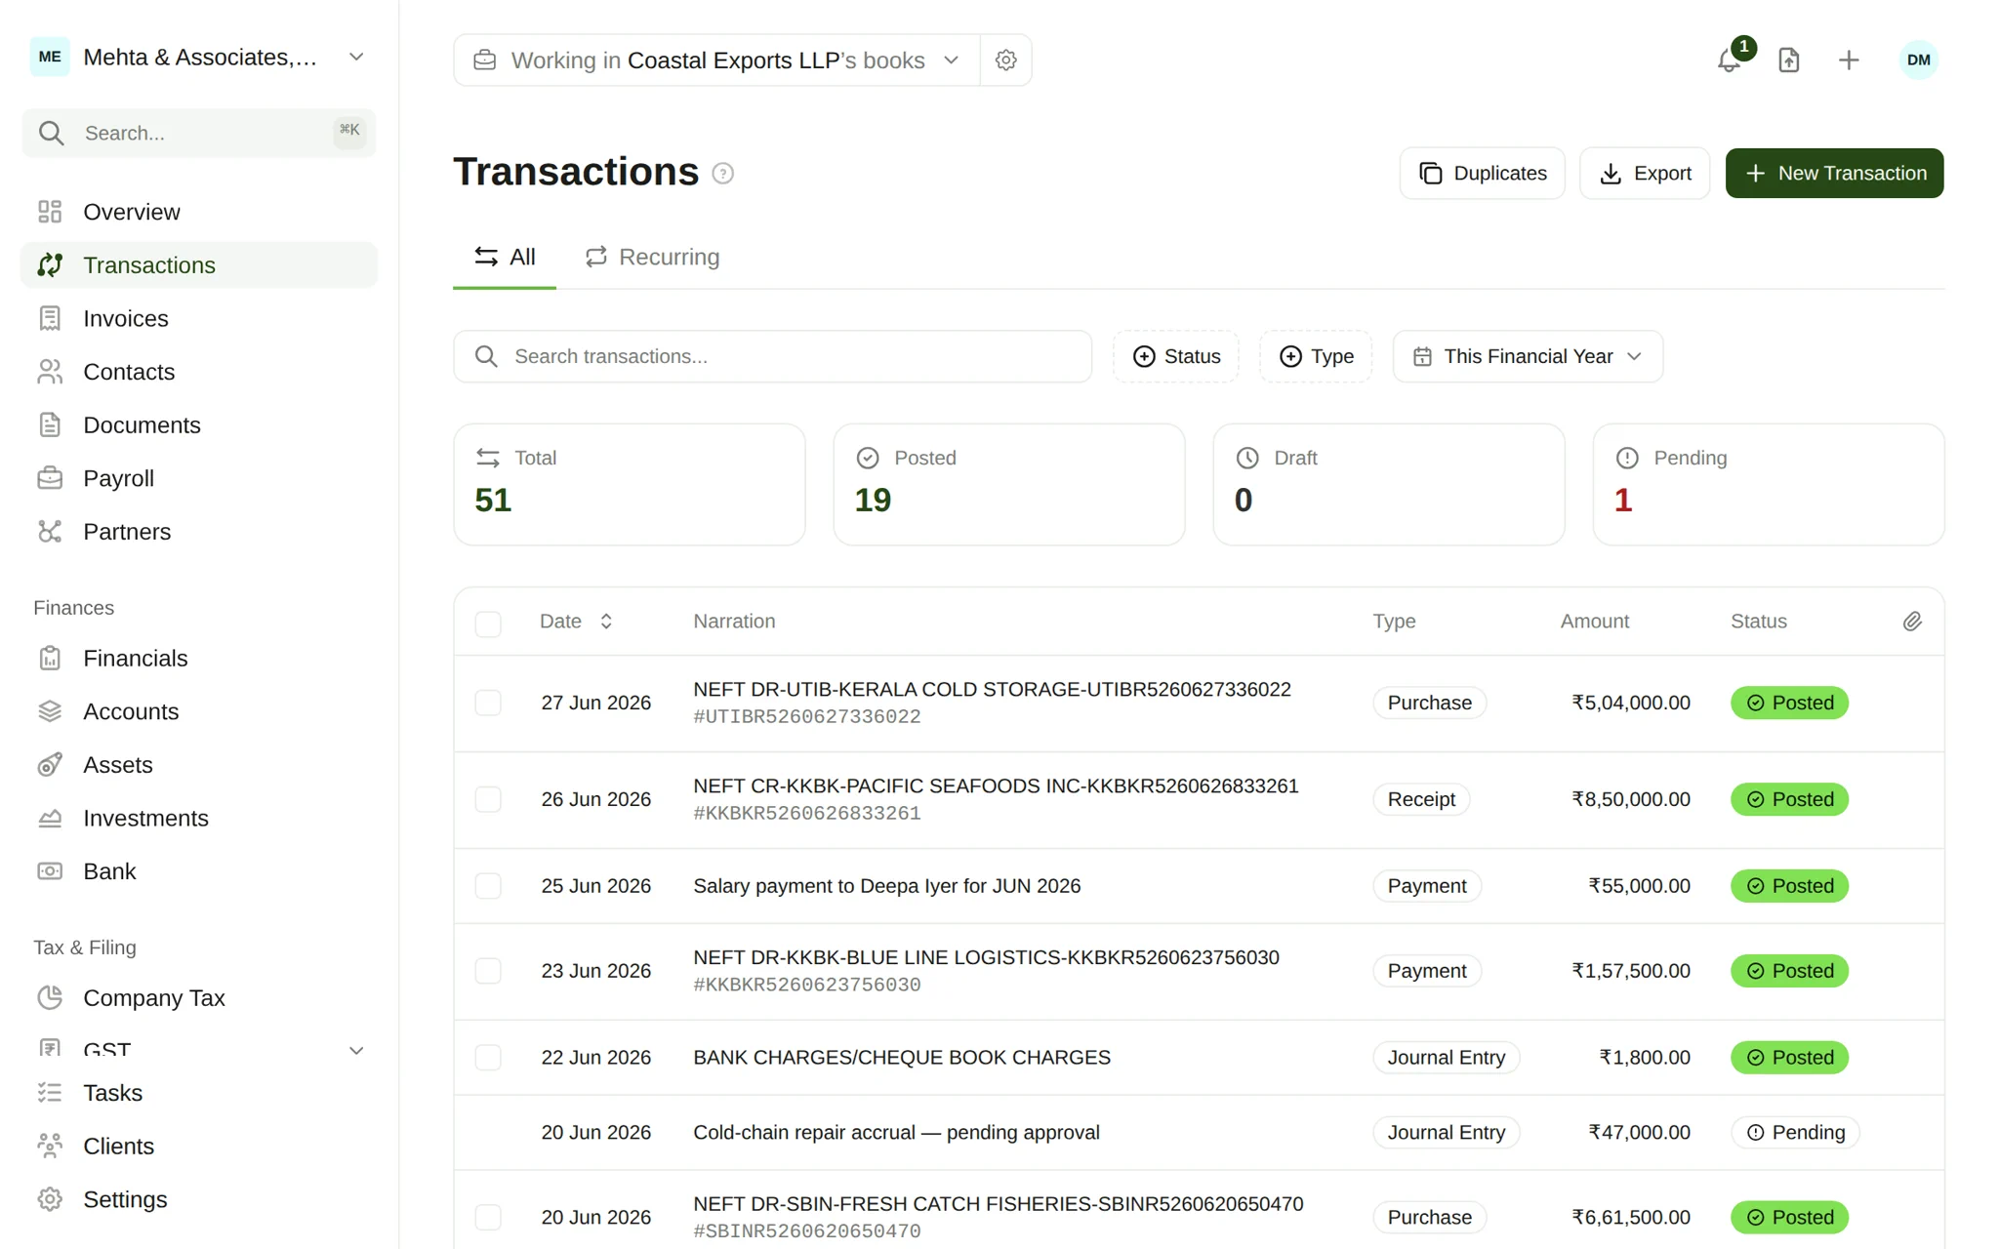Click the Total summary card
Viewport: 1999px width, 1249px height.
[x=630, y=484]
